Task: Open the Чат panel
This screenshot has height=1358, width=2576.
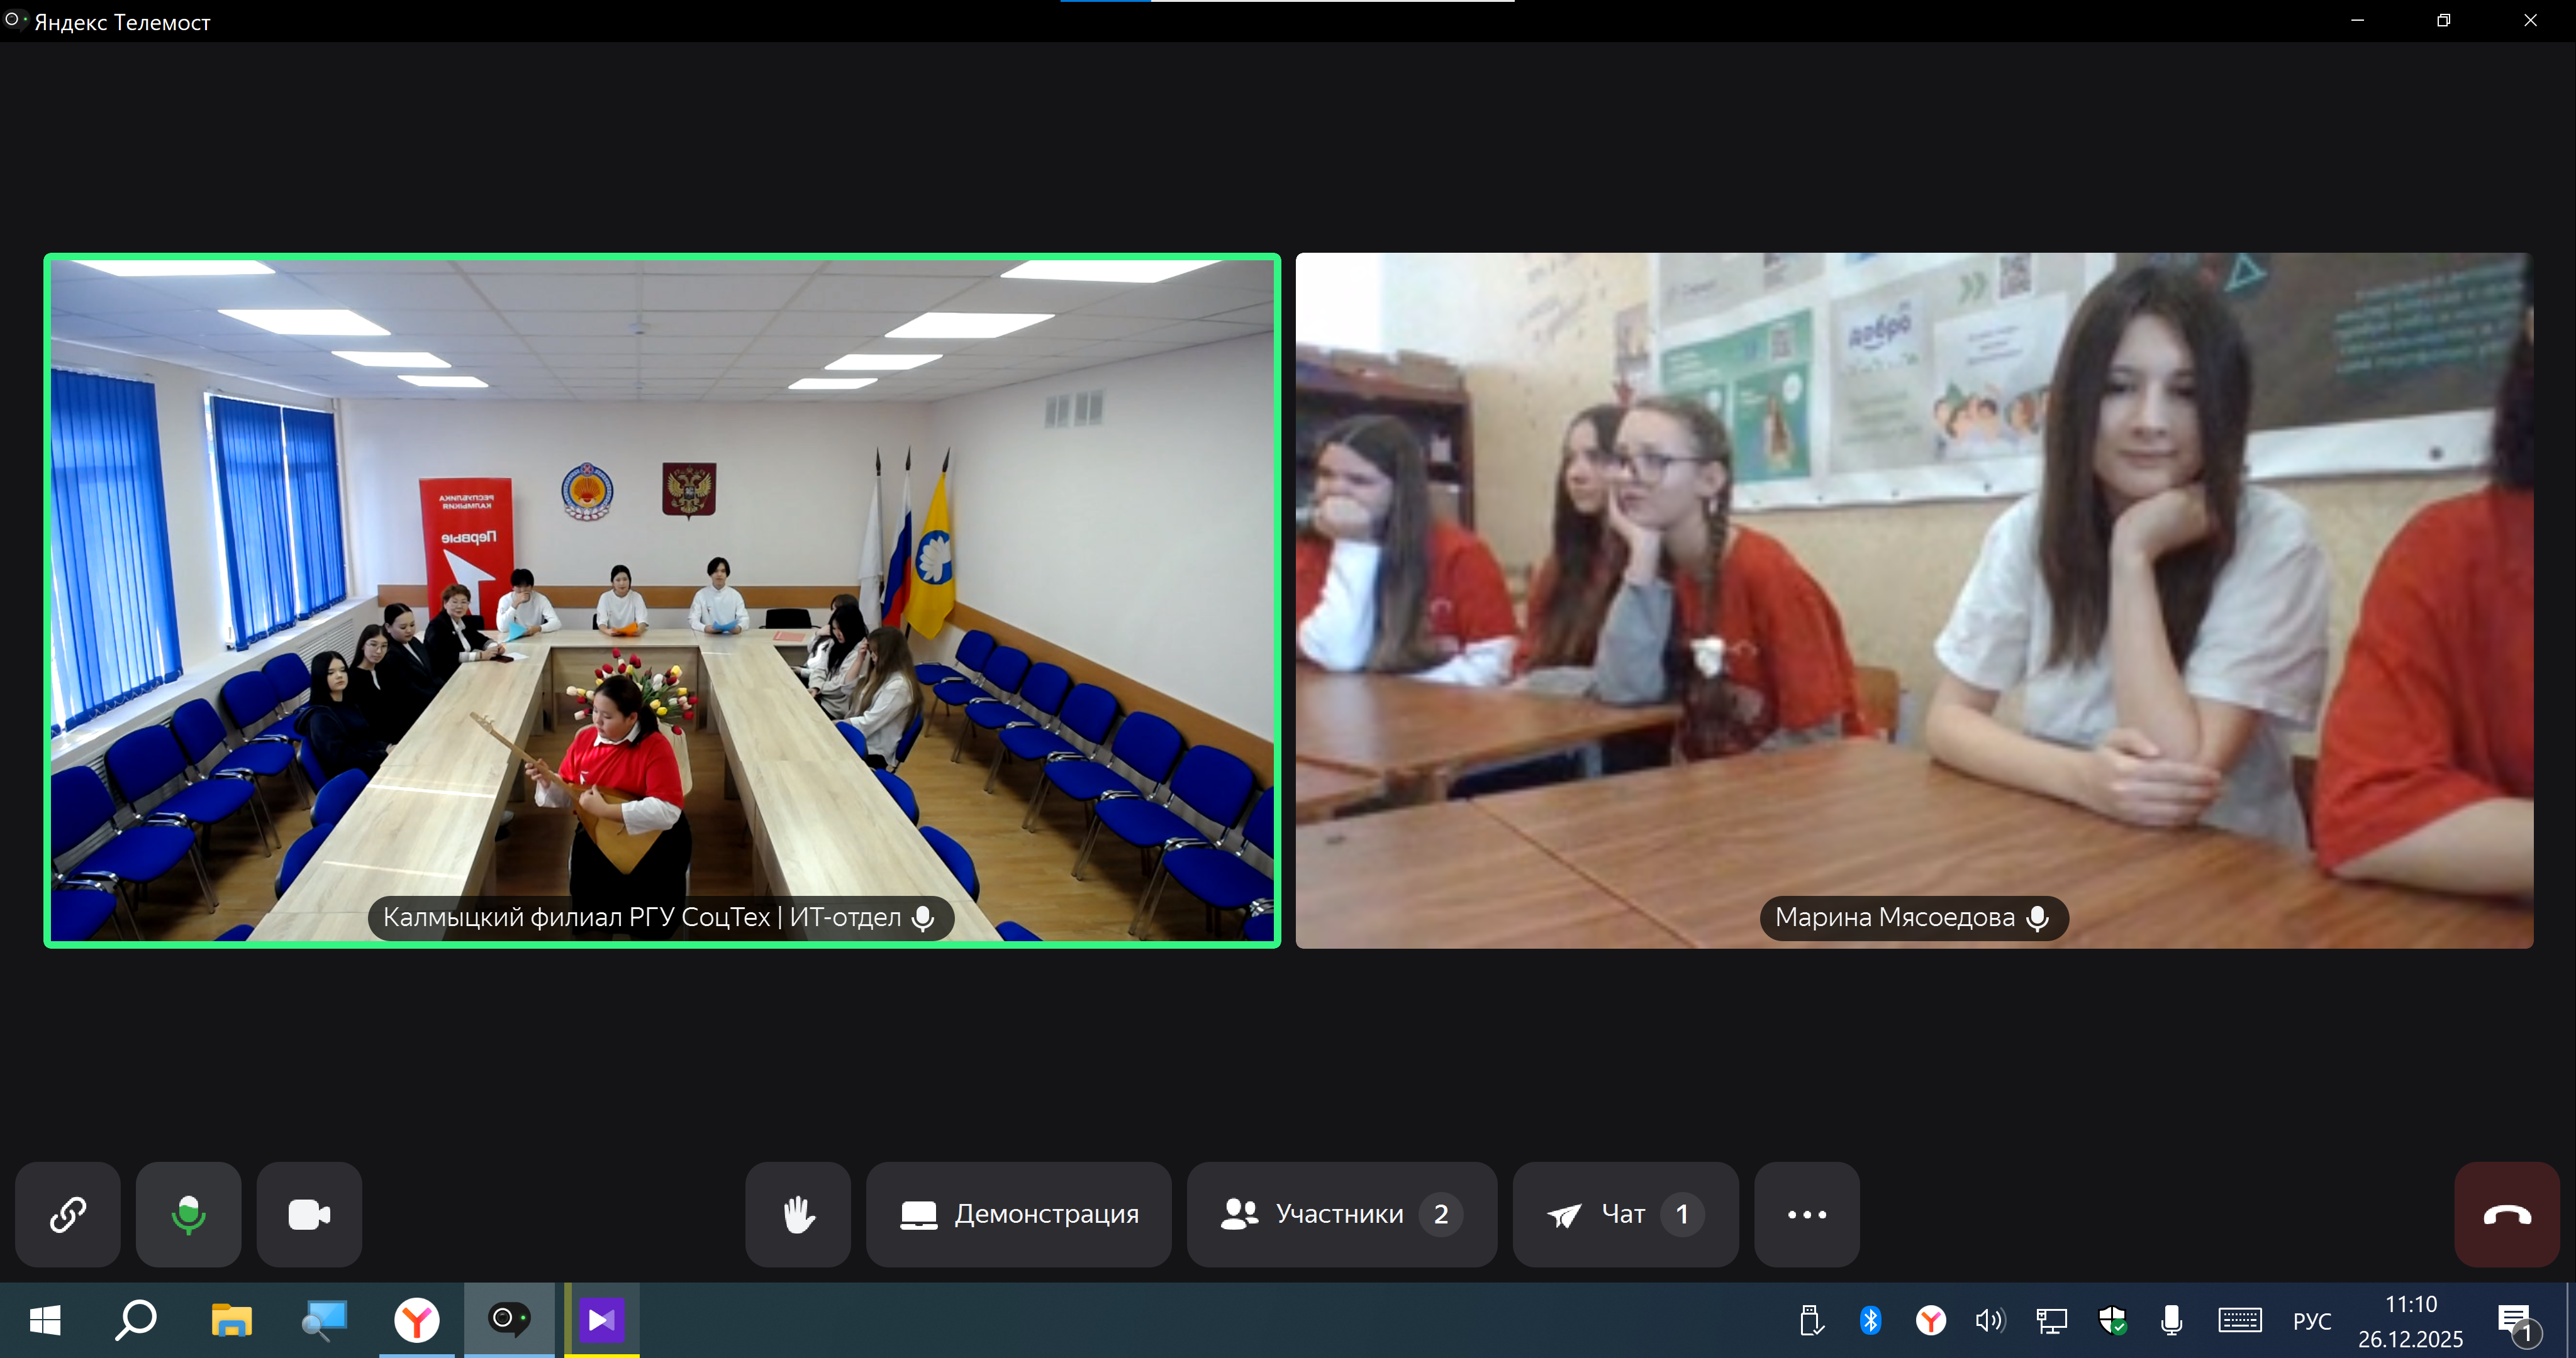Action: (x=1624, y=1214)
